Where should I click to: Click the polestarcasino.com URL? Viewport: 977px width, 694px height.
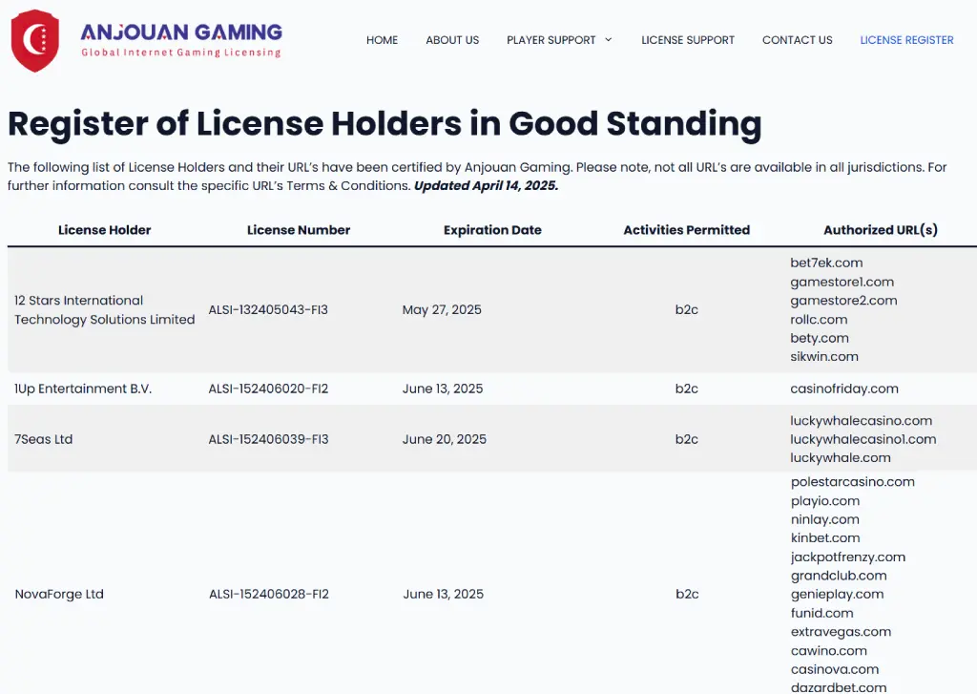coord(852,482)
